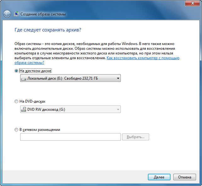Open the 'DVD RW дисковод (G:)' dropdown
202x186 pixels.
[x=70, y=109]
